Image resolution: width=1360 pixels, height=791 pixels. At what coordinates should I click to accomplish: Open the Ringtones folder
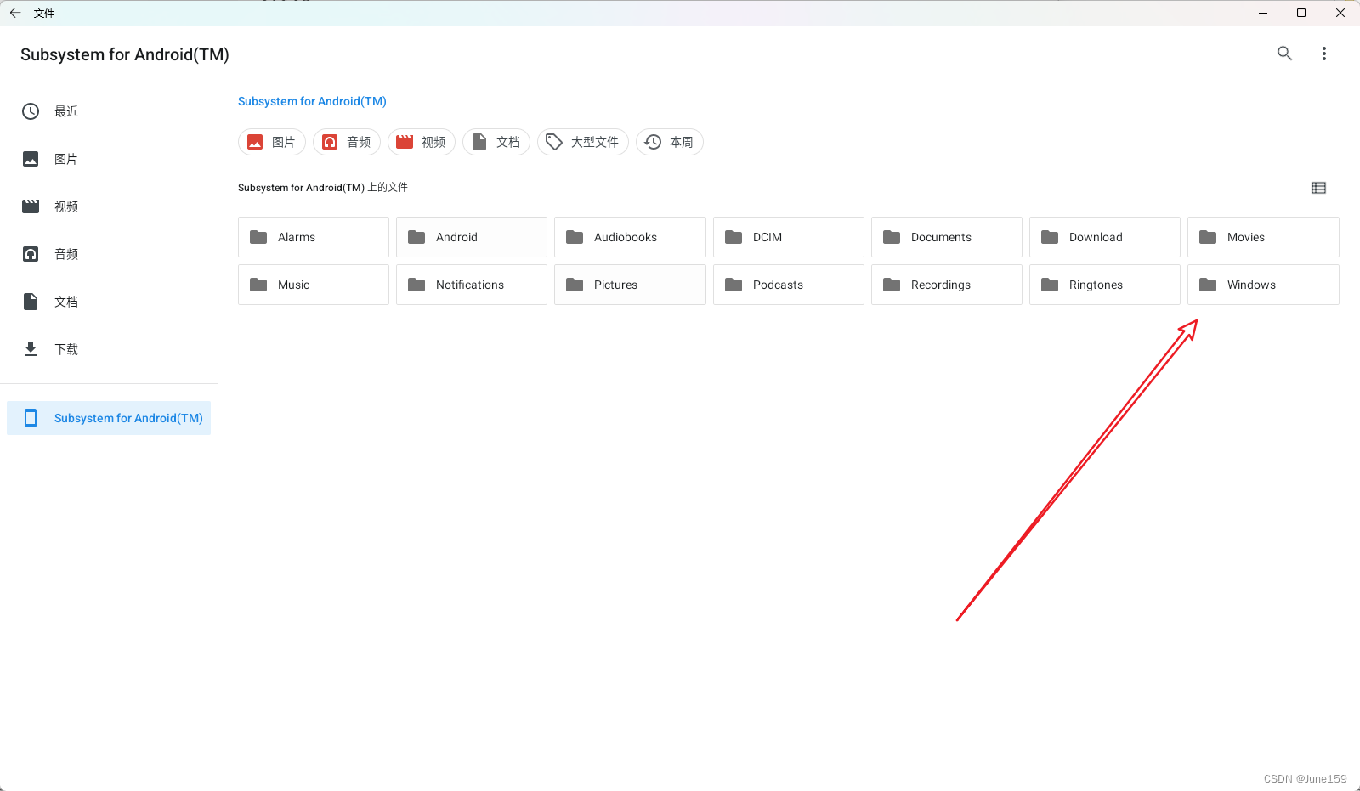click(1105, 285)
